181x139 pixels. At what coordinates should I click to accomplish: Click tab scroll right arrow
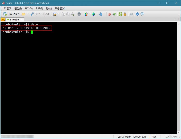(179, 19)
